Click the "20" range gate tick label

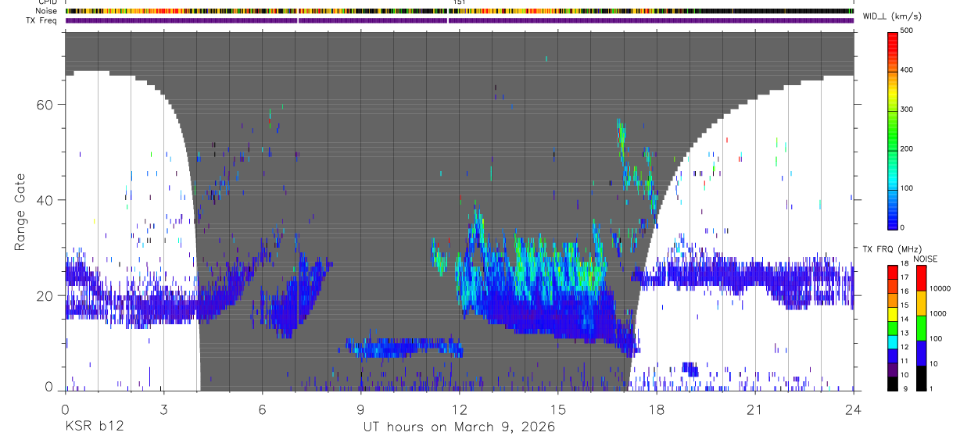[44, 295]
